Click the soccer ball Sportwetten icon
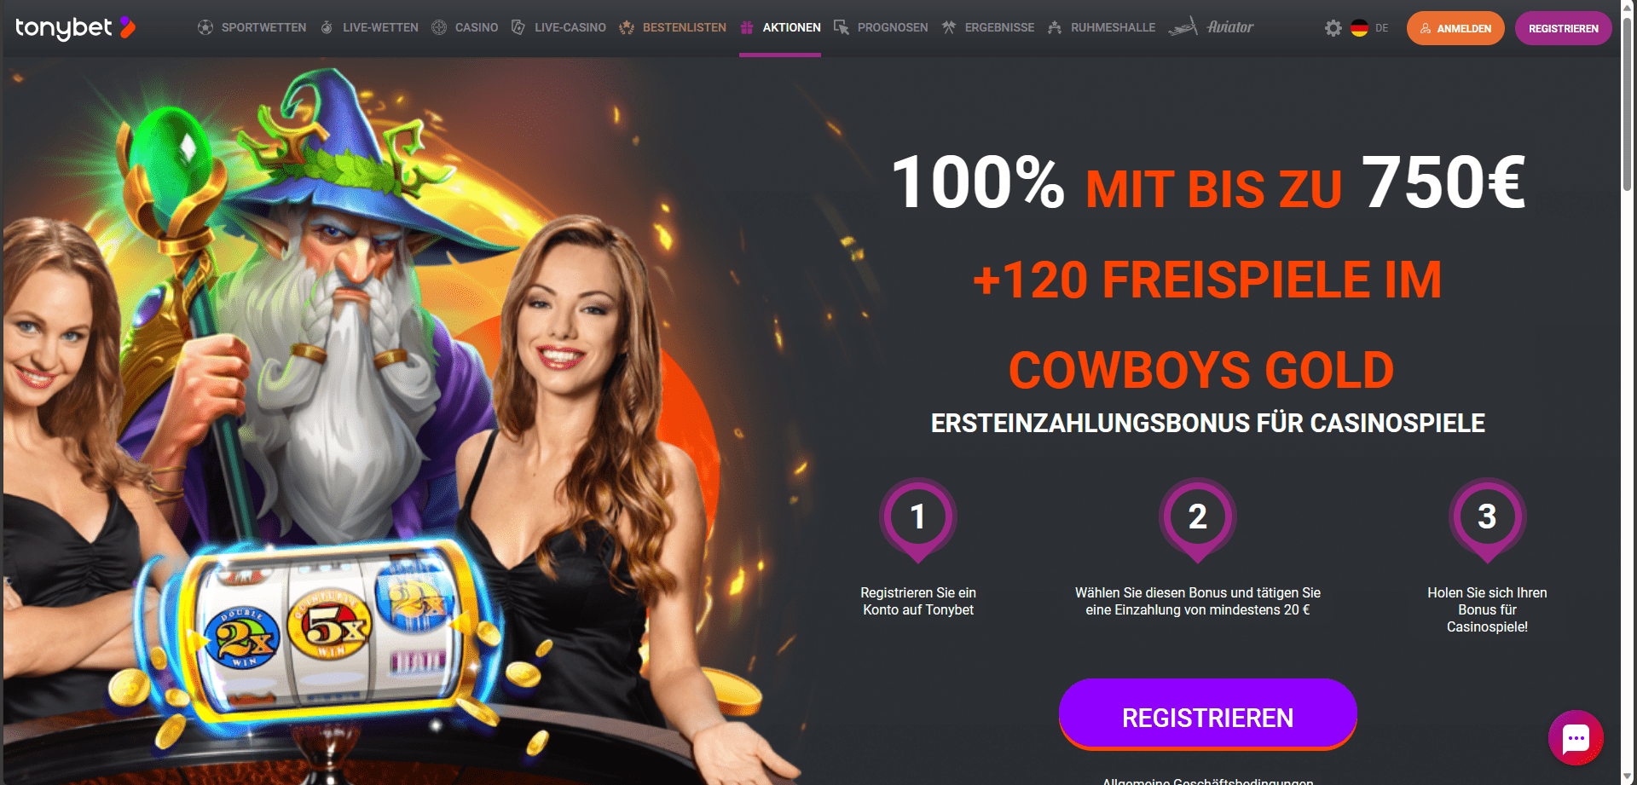 [205, 27]
